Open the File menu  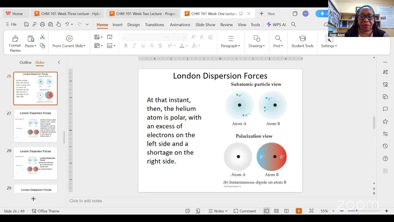tap(11, 24)
